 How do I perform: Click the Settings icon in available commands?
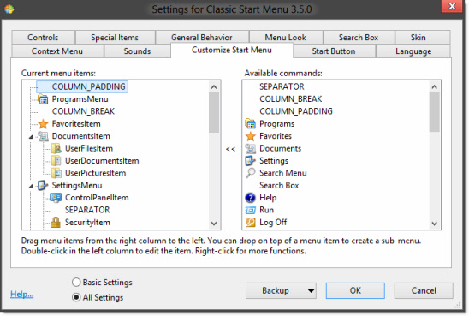(x=251, y=161)
